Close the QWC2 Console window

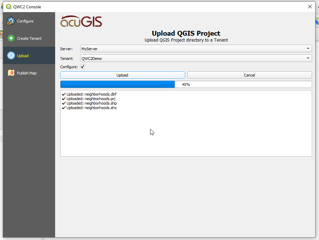click(310, 7)
